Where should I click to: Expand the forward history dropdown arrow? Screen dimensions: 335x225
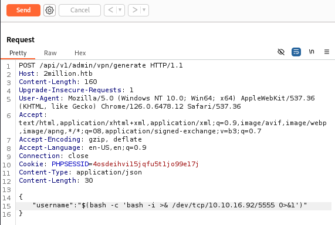click(x=144, y=10)
